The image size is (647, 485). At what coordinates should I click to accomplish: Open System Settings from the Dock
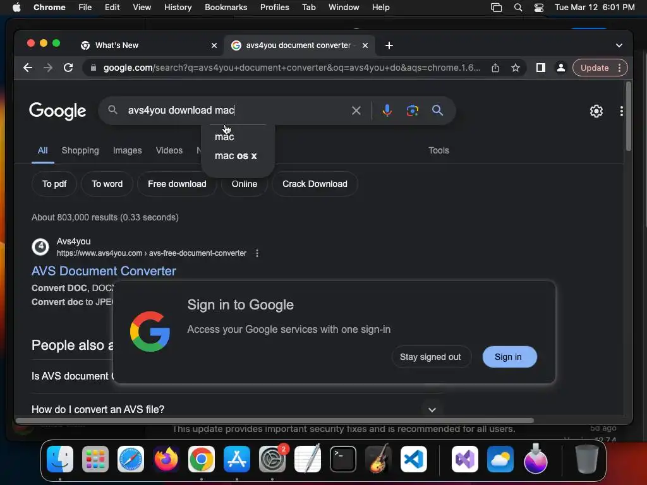coord(272,459)
